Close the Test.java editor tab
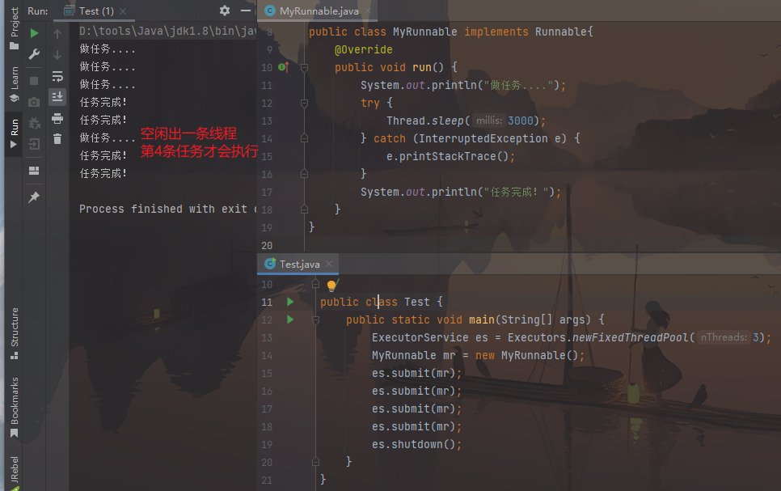This screenshot has height=491, width=781. click(x=330, y=265)
